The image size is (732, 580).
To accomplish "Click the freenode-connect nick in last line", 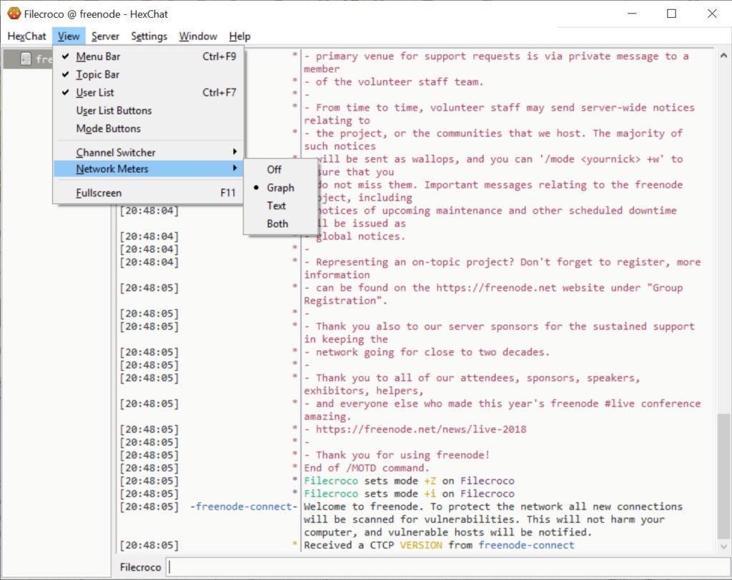I will pyautogui.click(x=526, y=545).
